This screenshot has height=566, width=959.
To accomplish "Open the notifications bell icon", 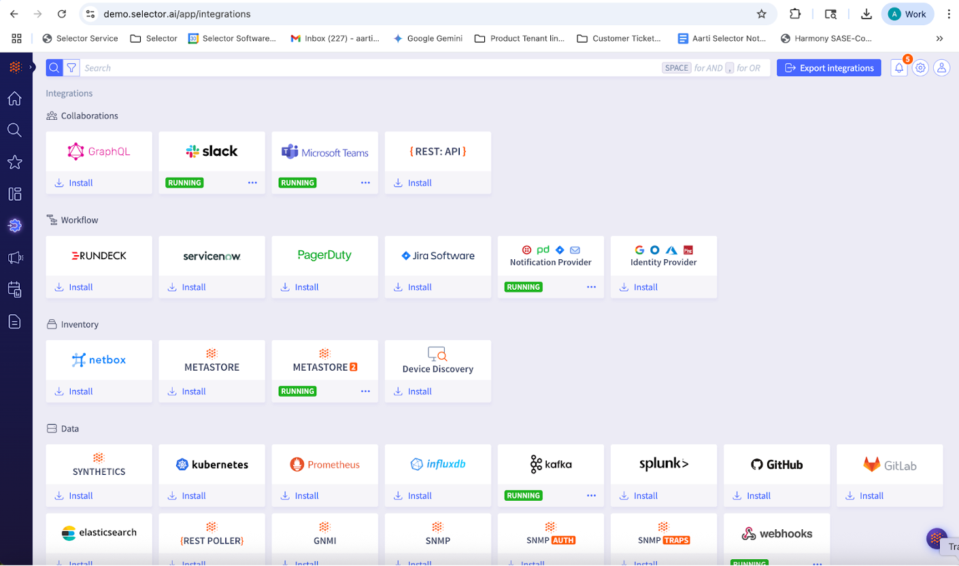I will click(x=899, y=68).
